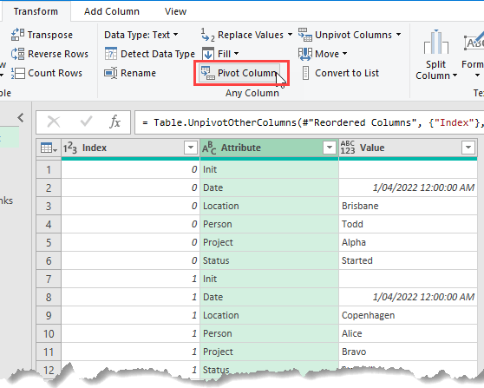
Task: Click the Brisbane cell
Action: [408, 206]
